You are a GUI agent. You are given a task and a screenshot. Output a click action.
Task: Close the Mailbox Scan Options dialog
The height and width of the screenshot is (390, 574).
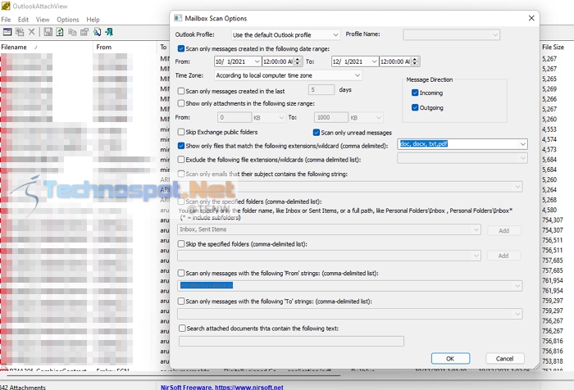[531, 18]
